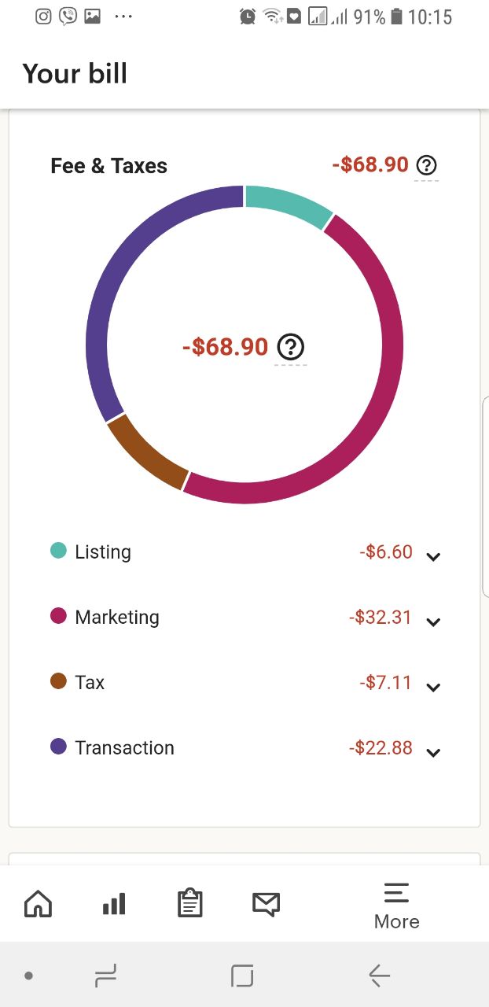
Task: Expand the Listing fee details
Action: tap(433, 557)
